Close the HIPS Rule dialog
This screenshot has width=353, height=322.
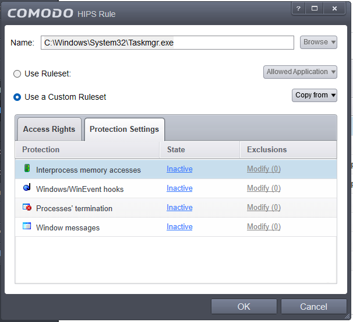click(334, 8)
